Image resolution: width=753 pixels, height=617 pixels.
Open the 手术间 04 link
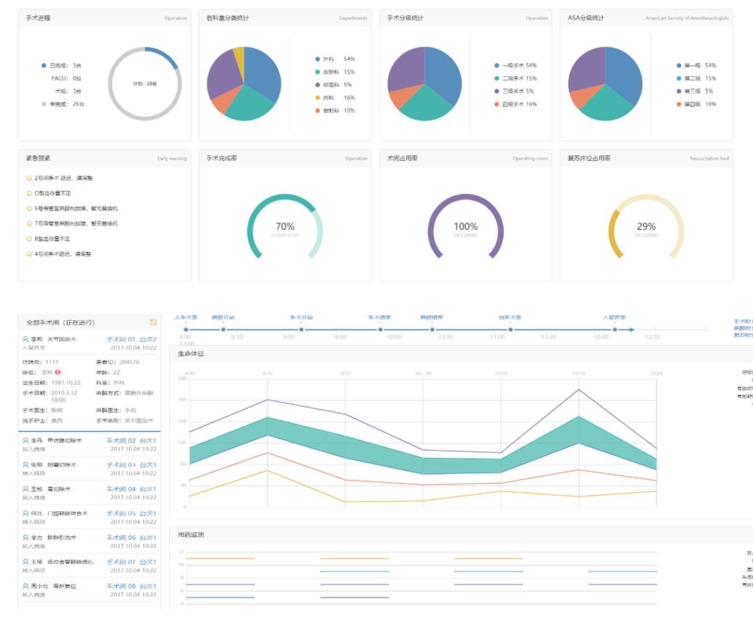(121, 489)
